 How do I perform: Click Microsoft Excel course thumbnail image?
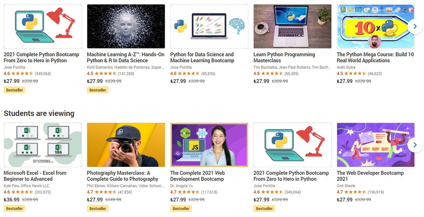click(43, 145)
